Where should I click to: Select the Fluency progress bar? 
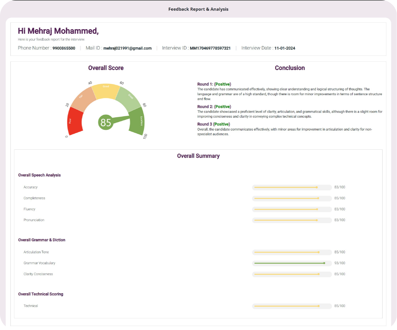coord(292,209)
